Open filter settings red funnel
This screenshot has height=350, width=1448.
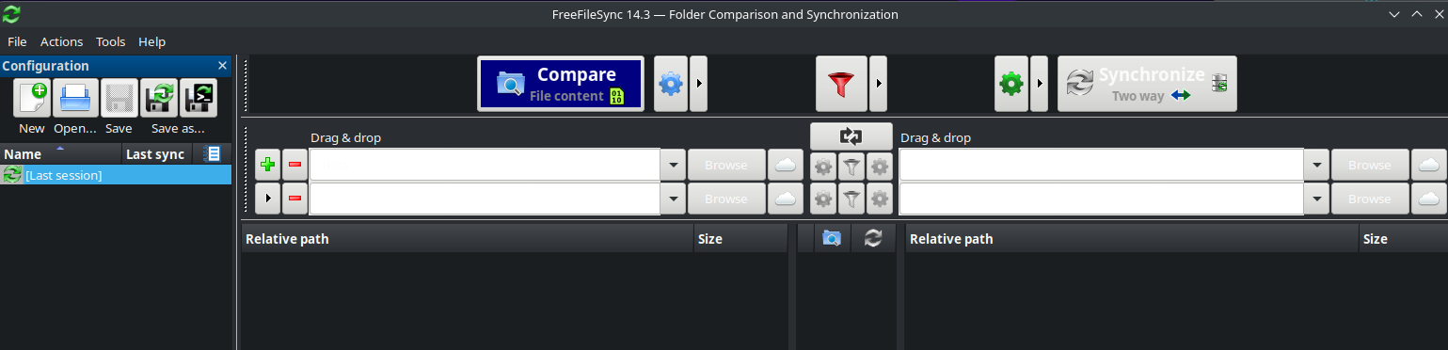coord(841,84)
